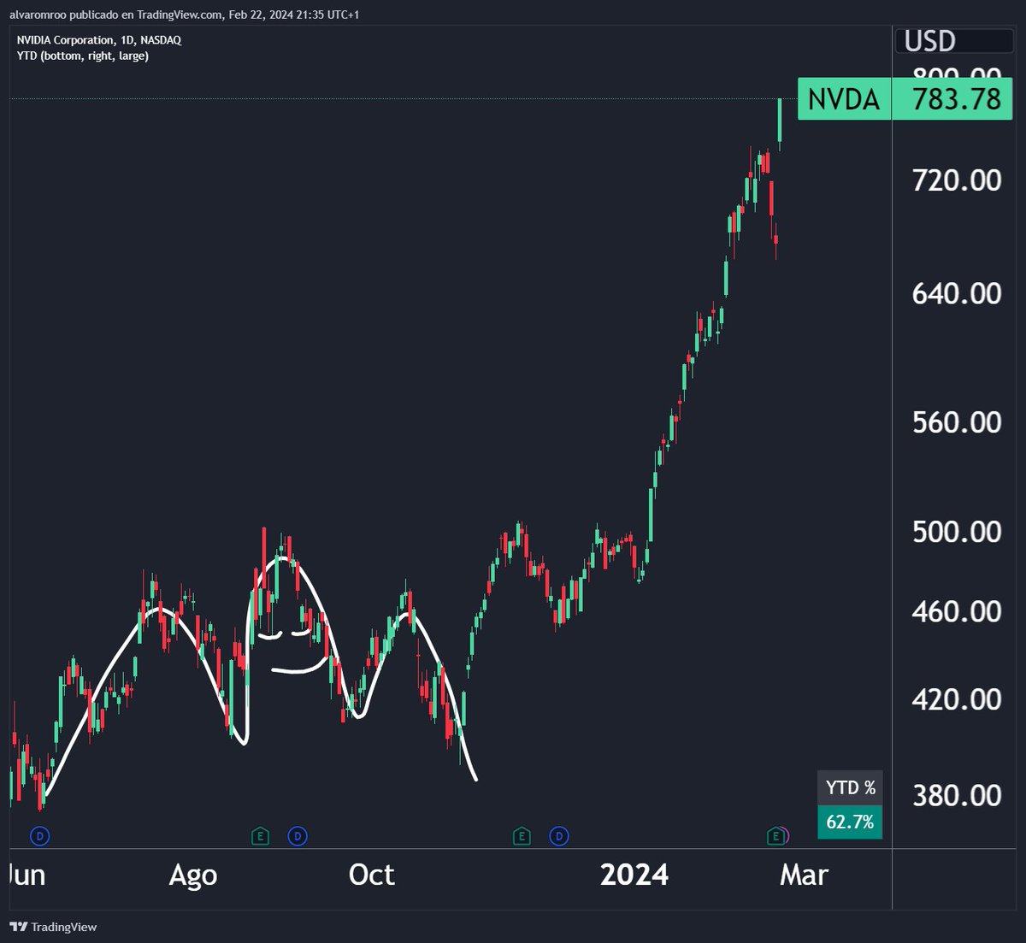Click the Jun label on time axis

(27, 875)
